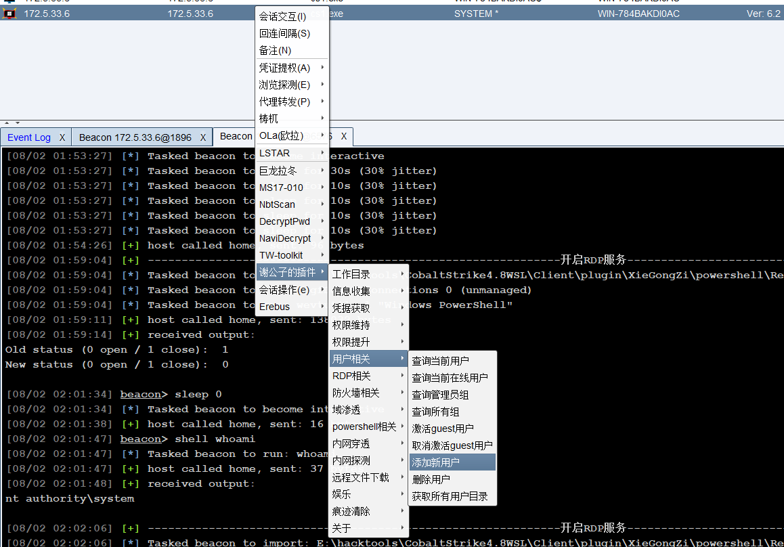Viewport: 784px width, 547px height.
Task: Open 权限维持 submenu
Action: point(369,325)
